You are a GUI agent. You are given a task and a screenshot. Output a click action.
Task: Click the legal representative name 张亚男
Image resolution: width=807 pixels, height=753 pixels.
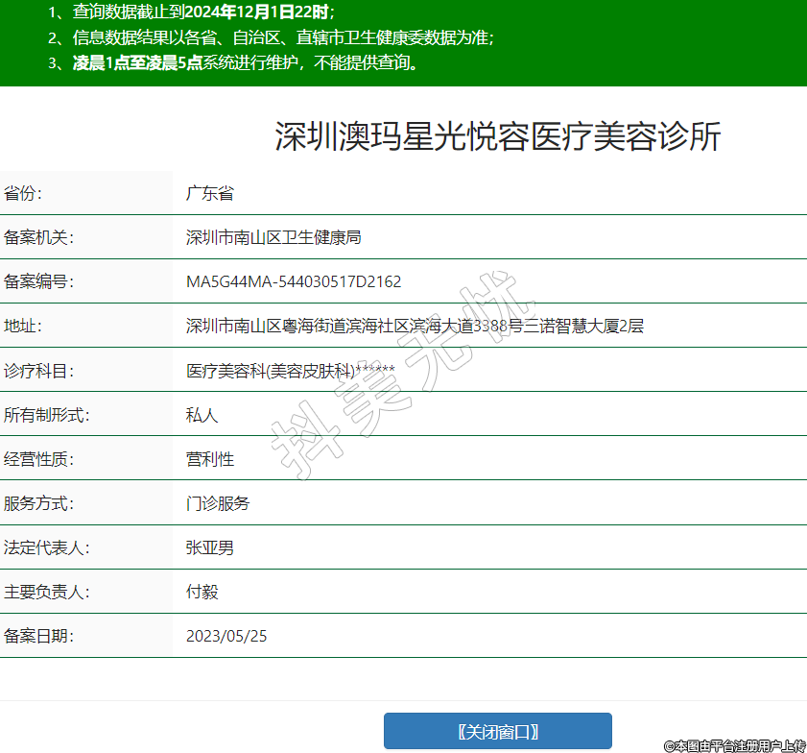(209, 547)
